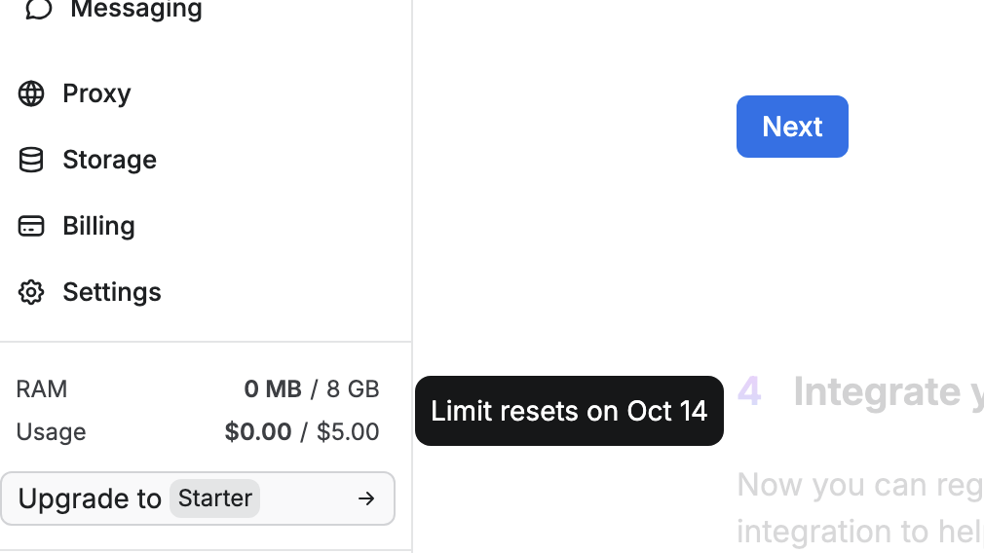984x553 pixels.
Task: Click the Proxy globe icon
Action: pos(31,93)
